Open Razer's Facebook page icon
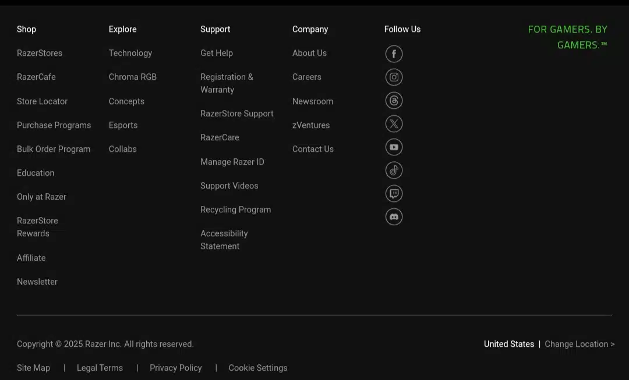This screenshot has width=629, height=380. [394, 54]
